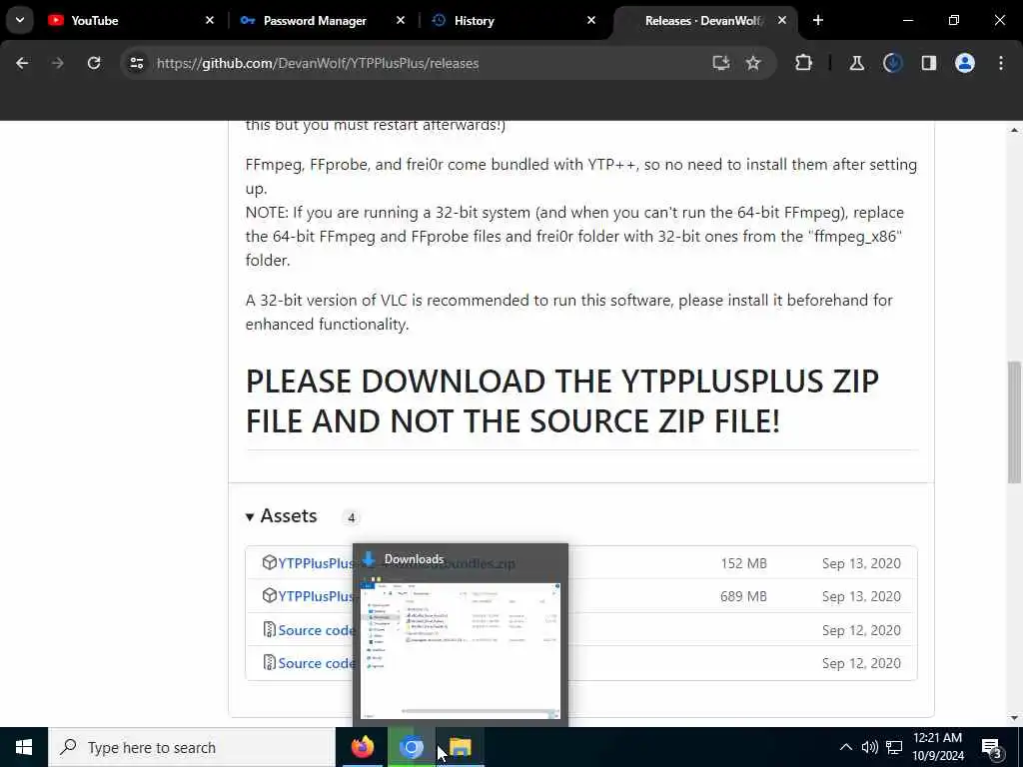
Task: Click the package icon beside the 152 MB asset
Action: [269, 562]
